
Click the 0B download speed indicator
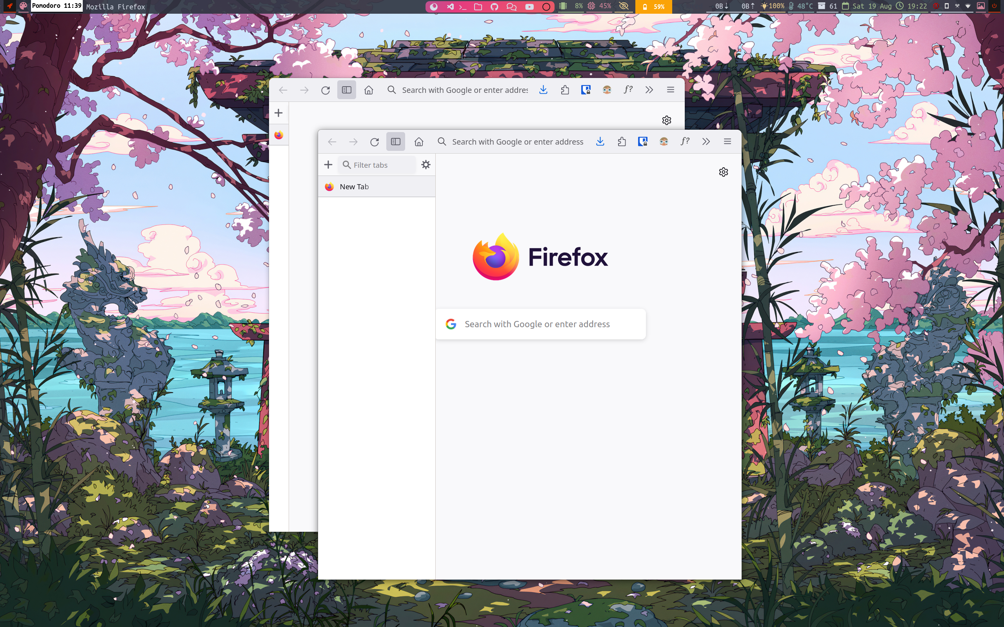pyautogui.click(x=722, y=6)
